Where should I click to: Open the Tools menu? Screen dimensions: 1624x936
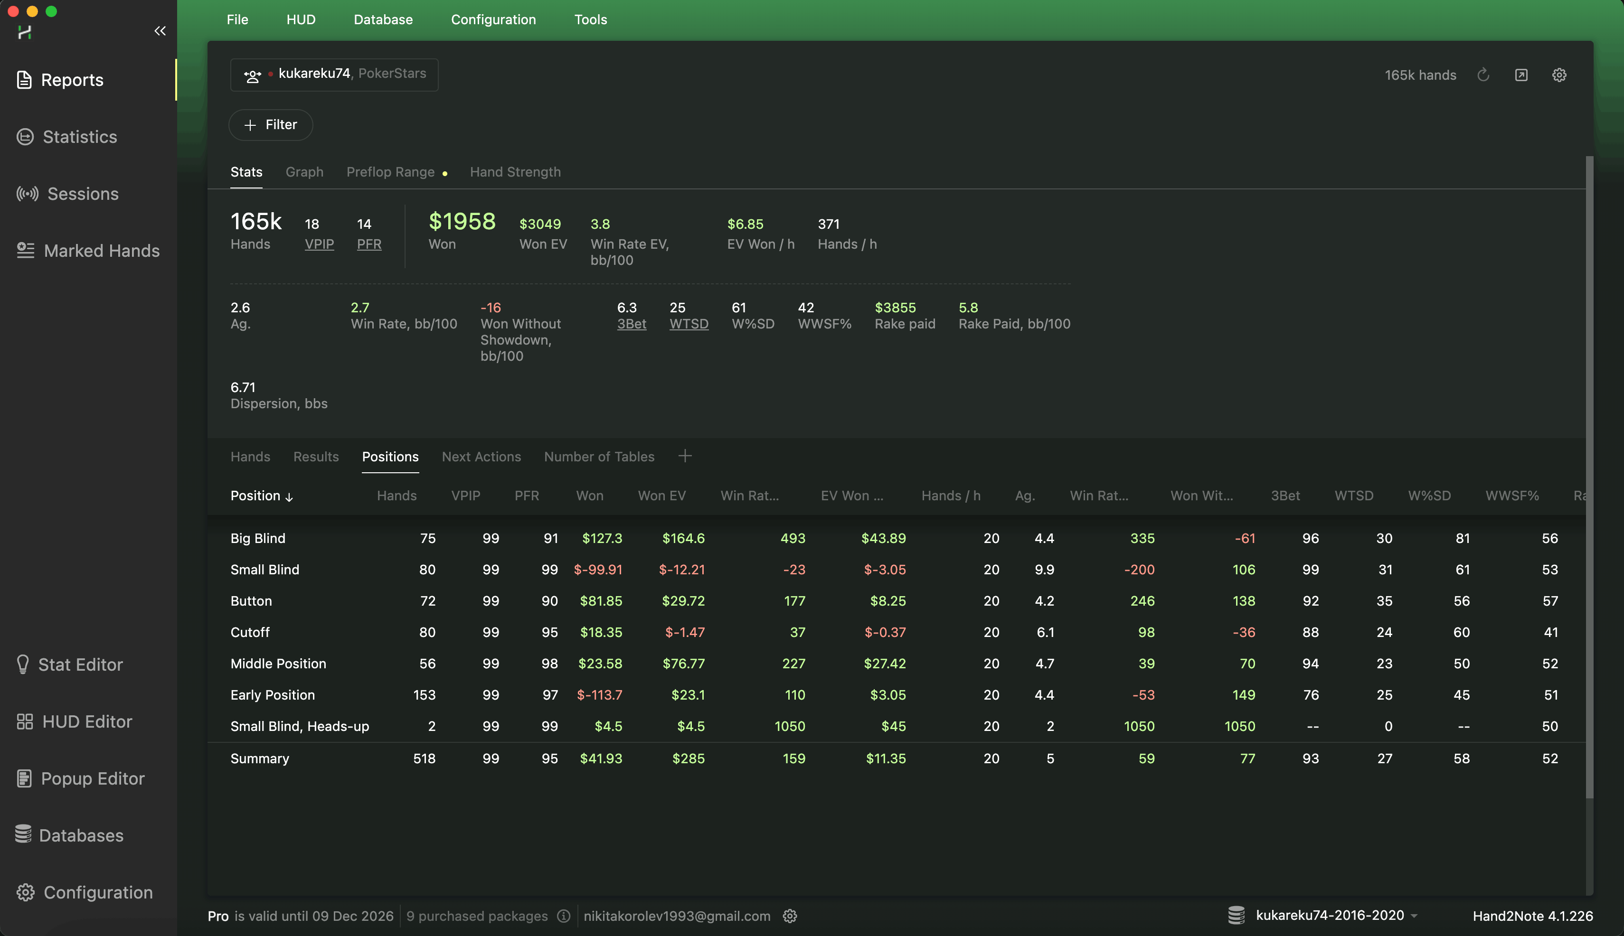[590, 19]
